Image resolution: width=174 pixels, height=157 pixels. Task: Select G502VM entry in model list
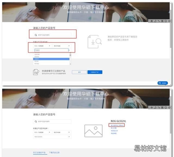[51, 54]
